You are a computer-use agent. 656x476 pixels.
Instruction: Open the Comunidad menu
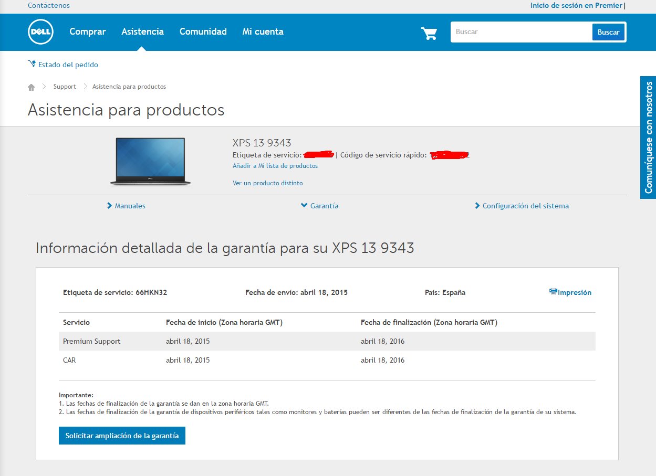203,31
